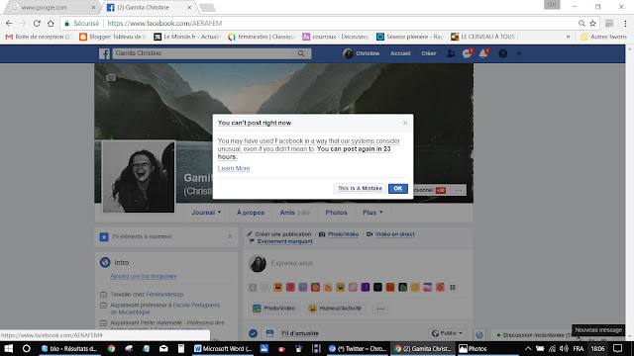Select the plain white post background
The image size is (634, 356).
pyautogui.click(x=265, y=288)
